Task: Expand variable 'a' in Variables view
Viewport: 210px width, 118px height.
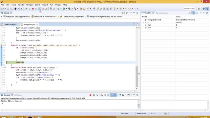Action: (x=143, y=23)
